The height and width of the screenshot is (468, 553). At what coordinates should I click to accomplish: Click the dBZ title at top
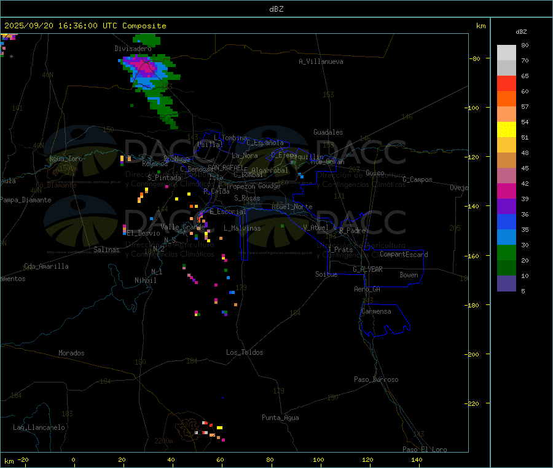point(276,9)
